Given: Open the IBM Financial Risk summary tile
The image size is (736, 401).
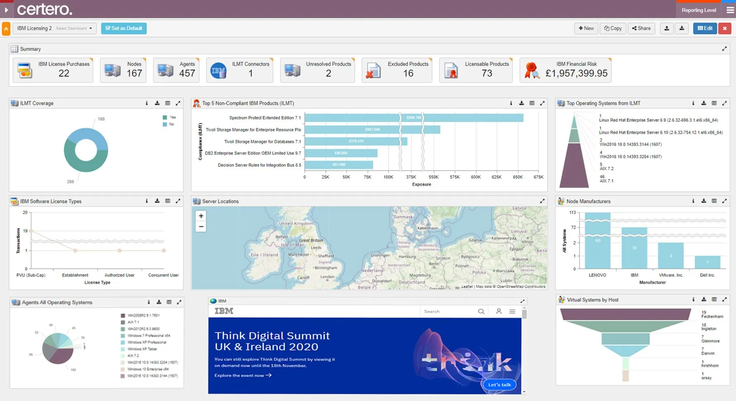Looking at the screenshot, I should [566, 70].
